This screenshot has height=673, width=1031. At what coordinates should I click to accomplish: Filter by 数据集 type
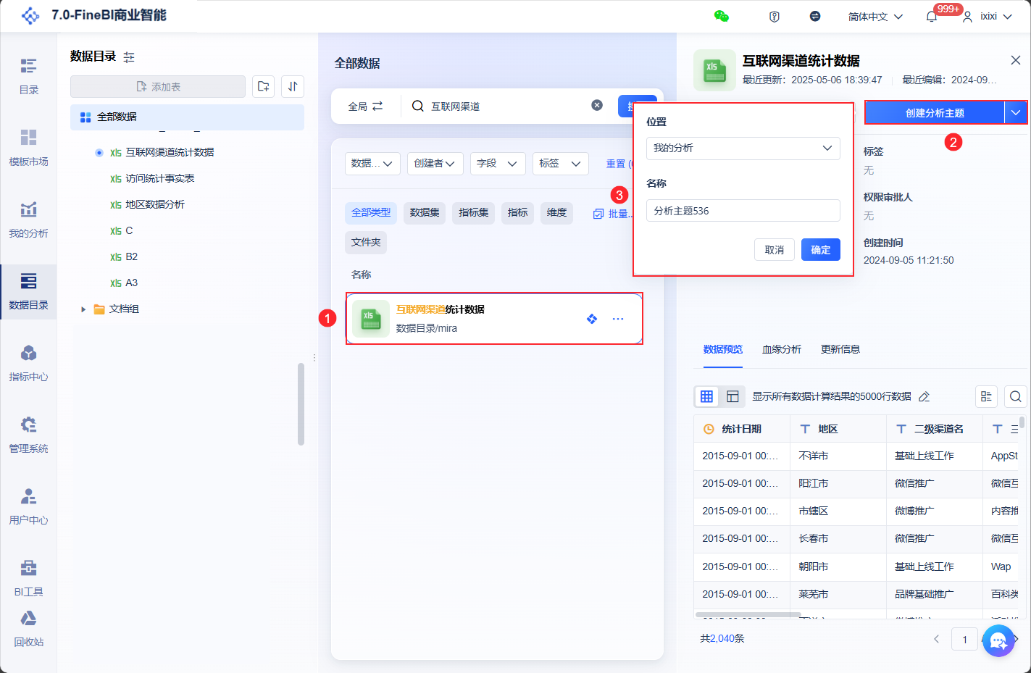pyautogui.click(x=425, y=212)
